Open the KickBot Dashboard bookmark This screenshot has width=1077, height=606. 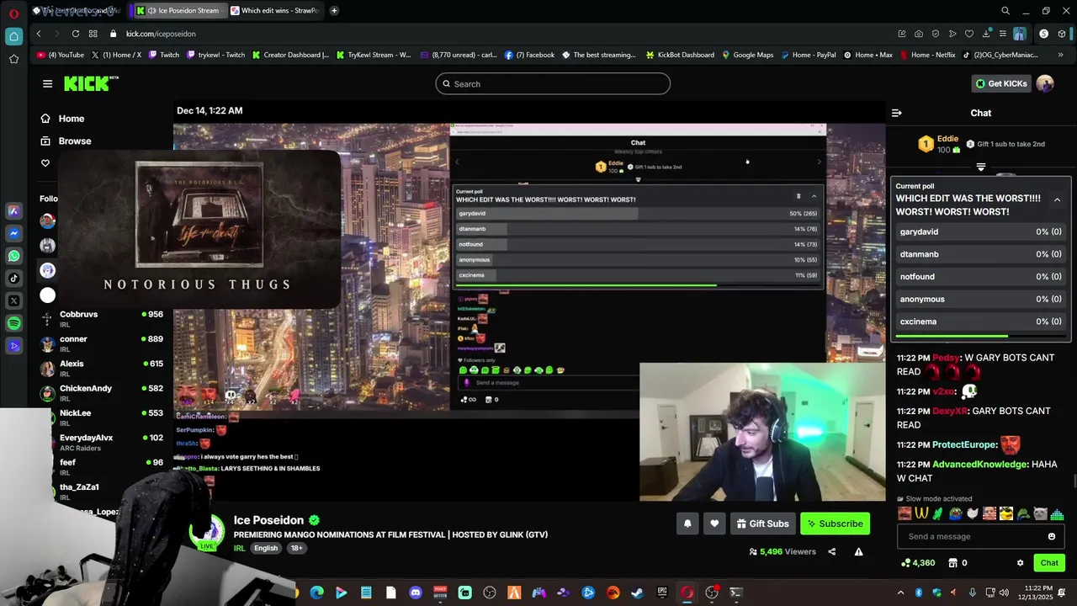click(x=680, y=55)
